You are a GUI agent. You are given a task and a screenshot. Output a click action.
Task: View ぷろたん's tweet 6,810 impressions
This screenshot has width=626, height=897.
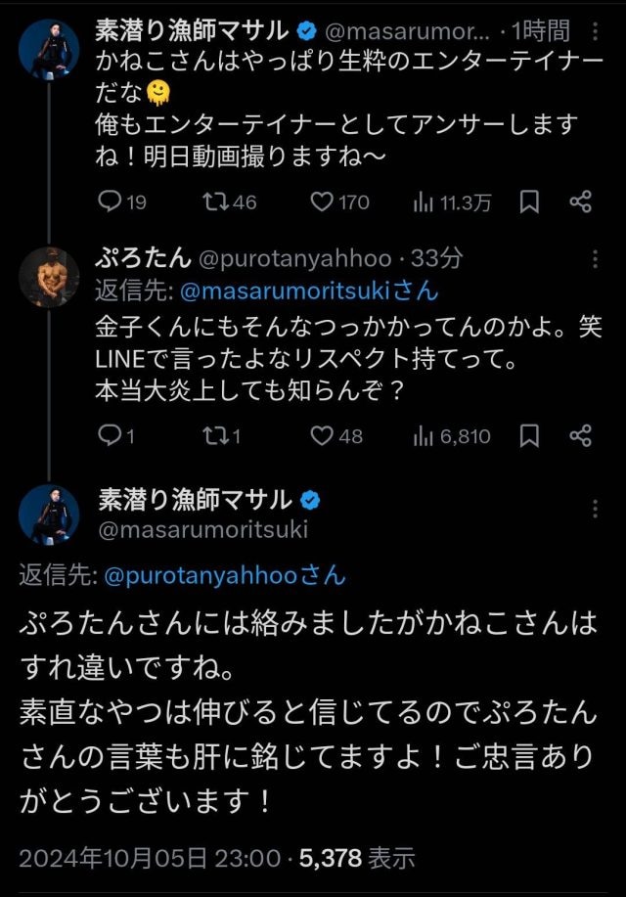(x=424, y=435)
